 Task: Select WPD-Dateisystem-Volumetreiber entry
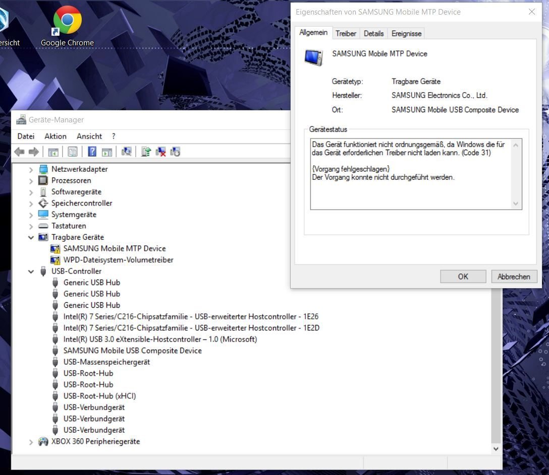(118, 260)
